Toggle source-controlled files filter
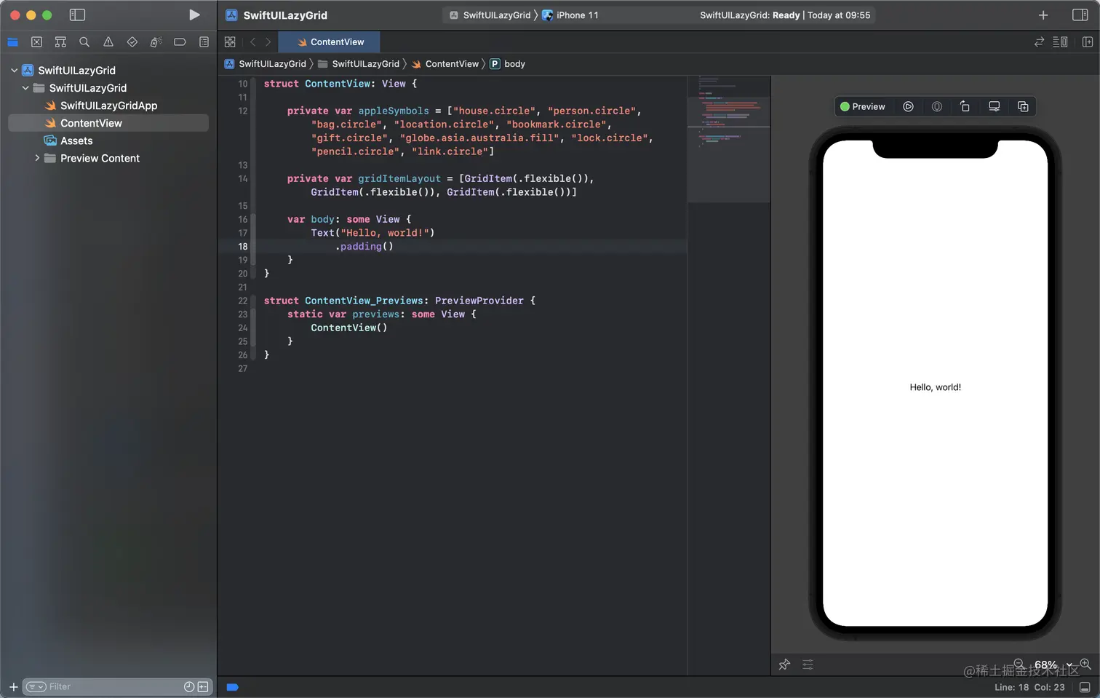Screen dimensions: 1100x698 [203, 686]
